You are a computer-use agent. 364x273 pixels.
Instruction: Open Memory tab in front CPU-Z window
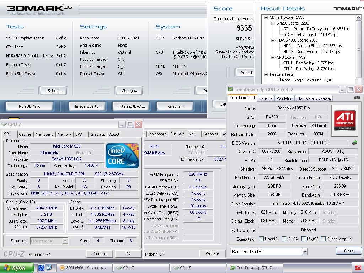pos(64,134)
